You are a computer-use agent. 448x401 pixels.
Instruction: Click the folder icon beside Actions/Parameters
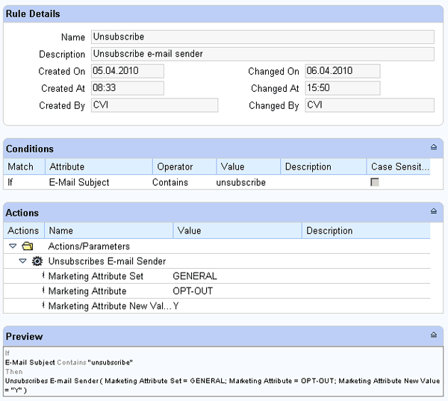pos(27,246)
